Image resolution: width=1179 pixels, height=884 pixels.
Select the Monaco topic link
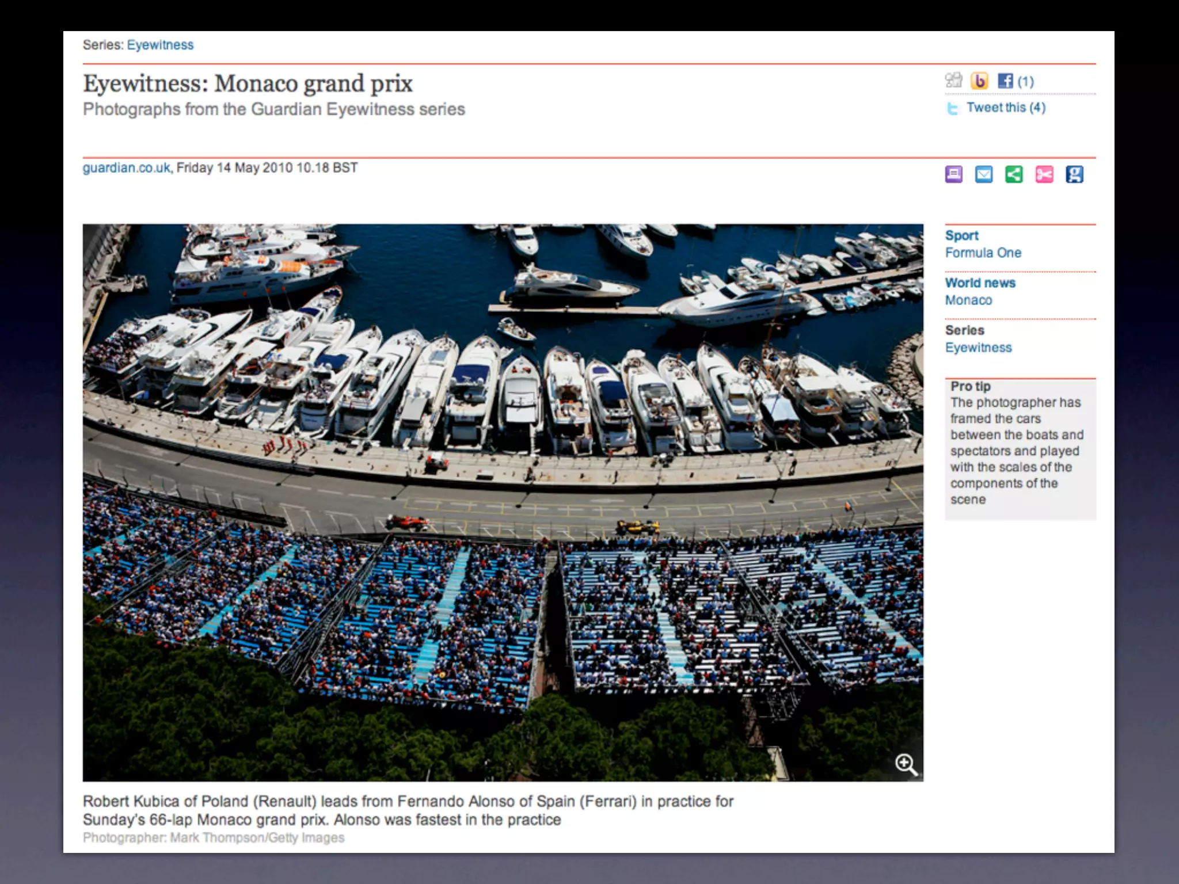[968, 300]
